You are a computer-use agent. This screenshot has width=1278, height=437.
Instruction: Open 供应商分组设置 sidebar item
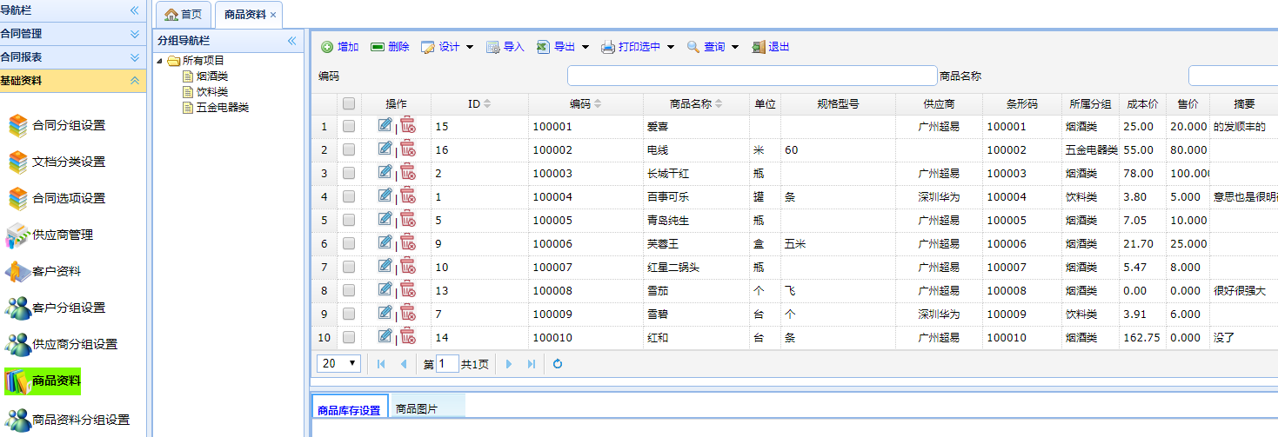coord(63,344)
